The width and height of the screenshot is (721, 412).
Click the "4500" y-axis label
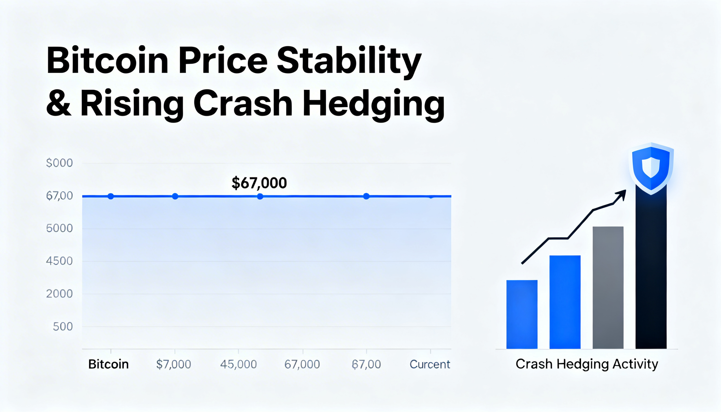(59, 261)
